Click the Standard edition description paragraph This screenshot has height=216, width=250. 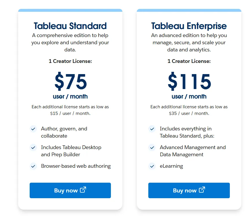[70, 43]
